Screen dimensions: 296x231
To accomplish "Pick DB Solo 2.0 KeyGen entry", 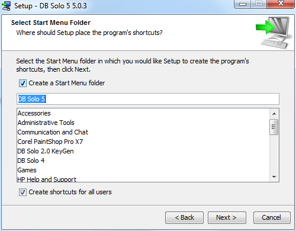I will click(x=46, y=151).
